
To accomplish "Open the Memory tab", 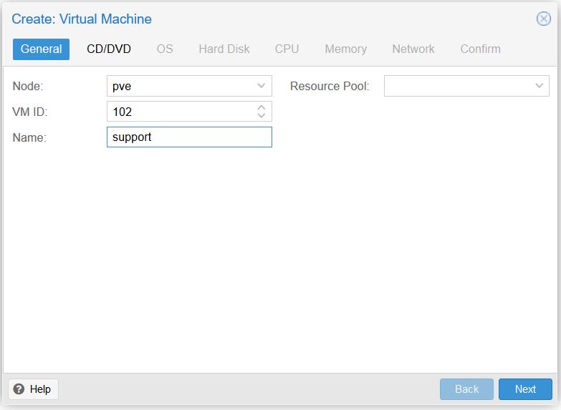I will pyautogui.click(x=345, y=49).
